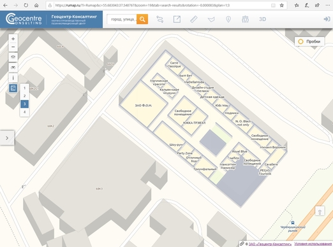Add page to favorites star
The image size is (333, 247).
282,5
